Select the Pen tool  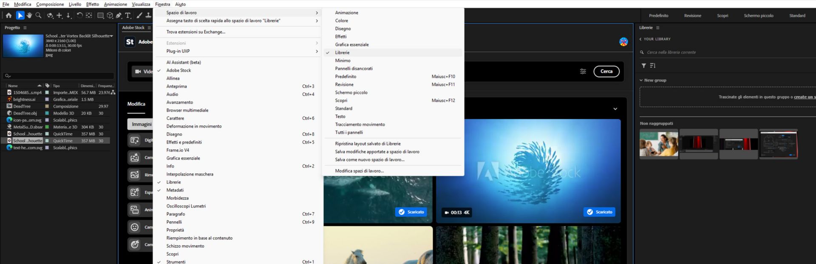(119, 15)
